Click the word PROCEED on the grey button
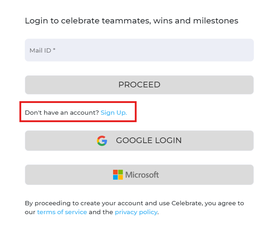Viewport: 279px width, 228px height. (x=139, y=85)
